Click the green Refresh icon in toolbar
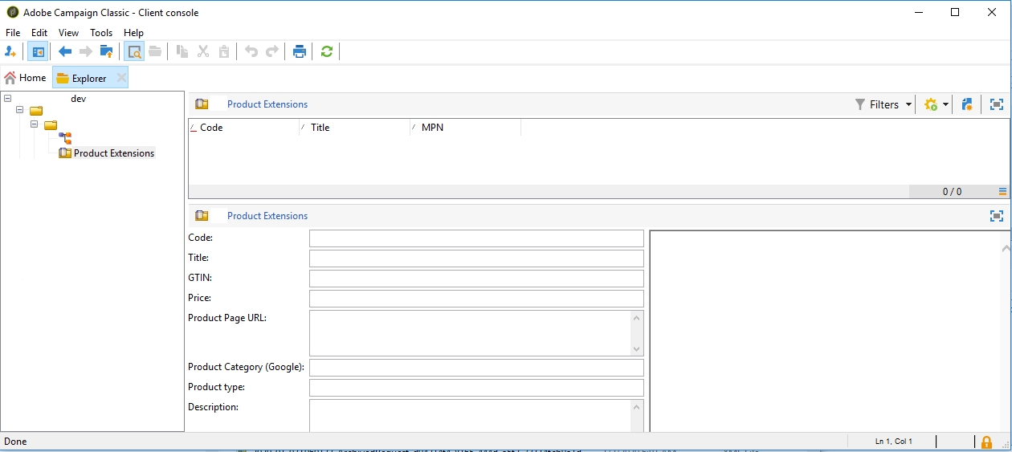 (x=326, y=52)
